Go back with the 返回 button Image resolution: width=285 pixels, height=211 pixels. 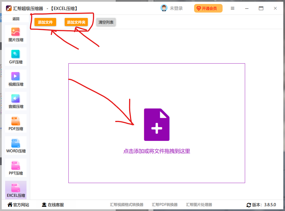pos(16,19)
